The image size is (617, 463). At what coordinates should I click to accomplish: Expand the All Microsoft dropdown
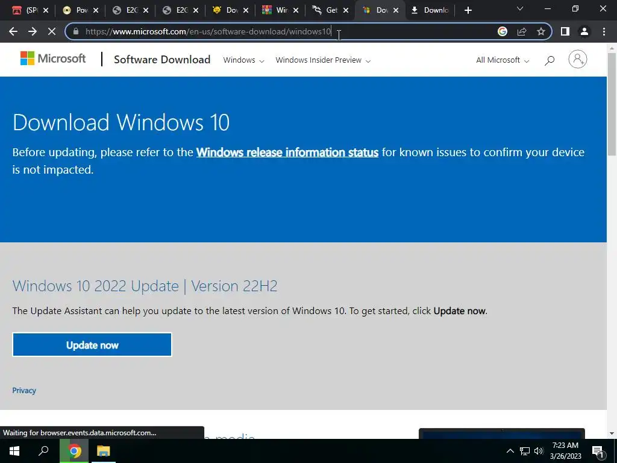click(x=503, y=60)
